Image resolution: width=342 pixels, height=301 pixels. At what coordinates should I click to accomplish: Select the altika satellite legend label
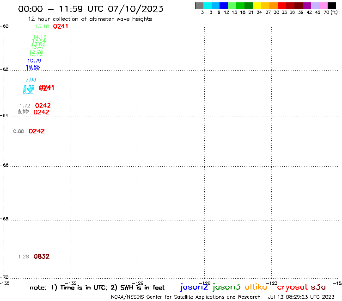tap(256, 287)
